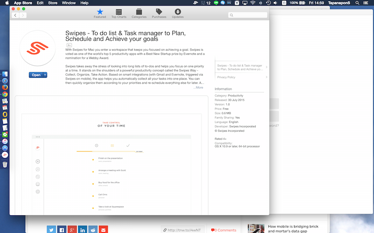This screenshot has width=374, height=233.
Task: Click the tnw.to short link
Action: 182,230
